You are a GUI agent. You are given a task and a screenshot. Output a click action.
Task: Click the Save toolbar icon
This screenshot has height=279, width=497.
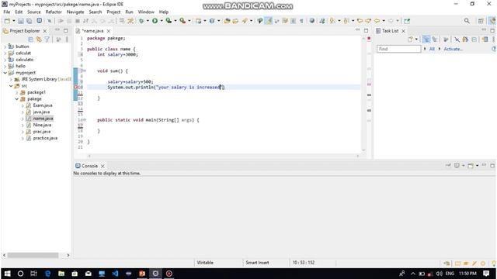21,21
